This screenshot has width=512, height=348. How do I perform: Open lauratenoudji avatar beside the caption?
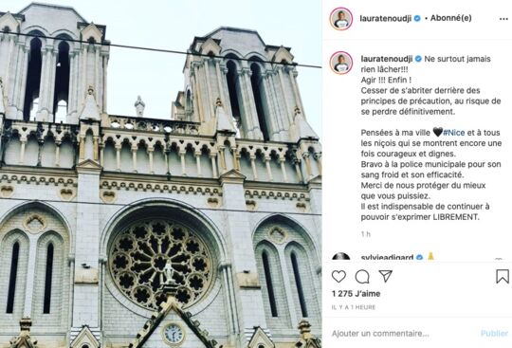click(341, 63)
